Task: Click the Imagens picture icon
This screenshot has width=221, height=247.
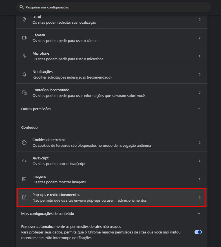Action: tap(24, 179)
